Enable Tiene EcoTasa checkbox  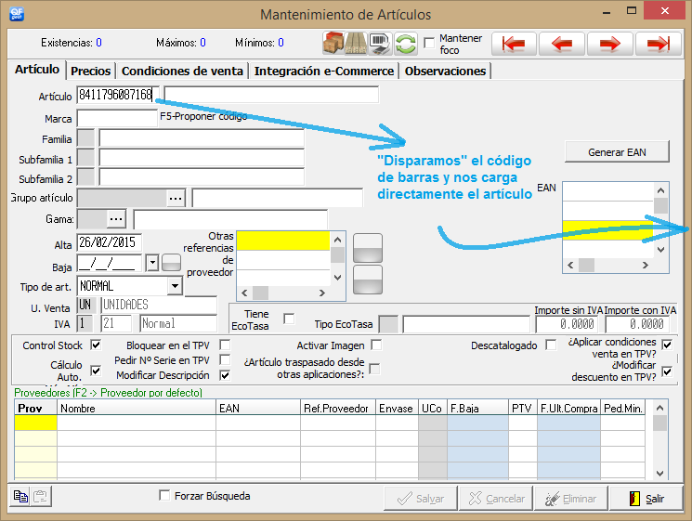[289, 319]
